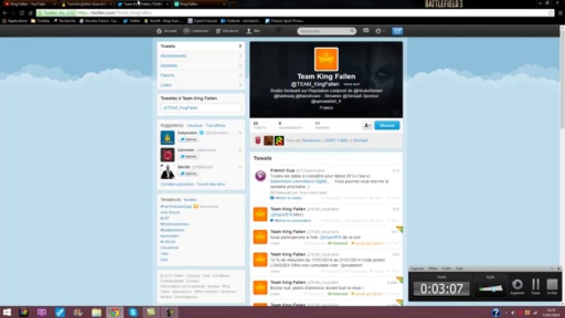Click Suivre button for third suggestion
Screen dimensions: 565x318
coord(188,174)
